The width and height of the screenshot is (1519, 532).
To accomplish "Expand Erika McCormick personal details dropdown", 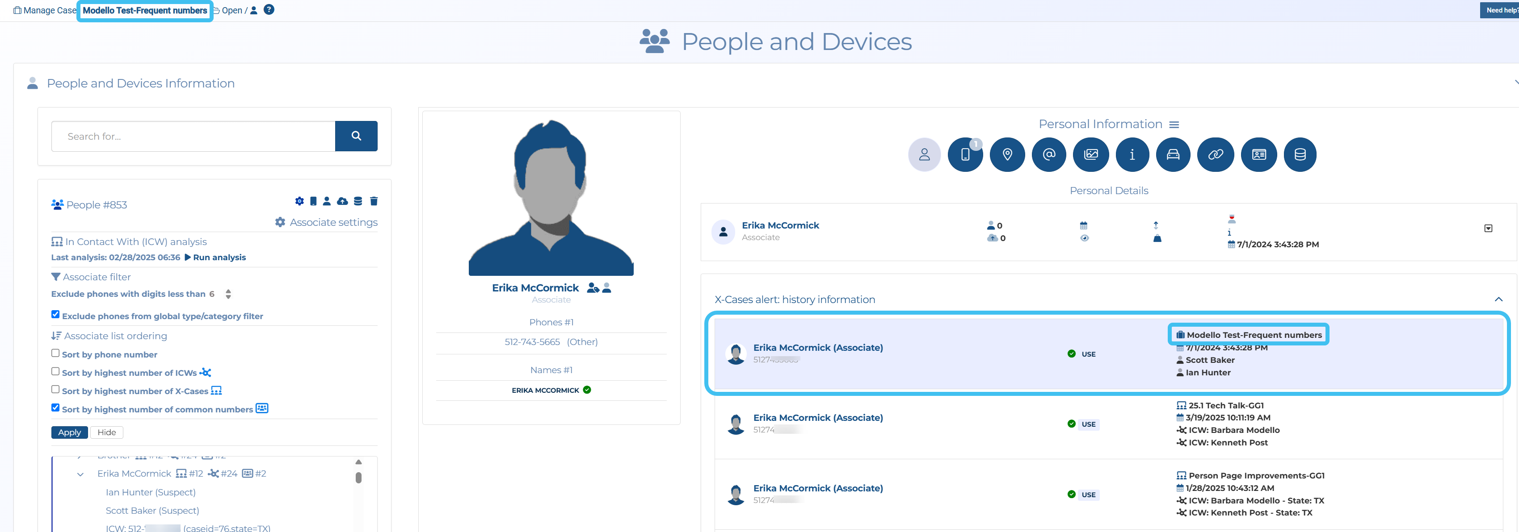I will [1488, 229].
